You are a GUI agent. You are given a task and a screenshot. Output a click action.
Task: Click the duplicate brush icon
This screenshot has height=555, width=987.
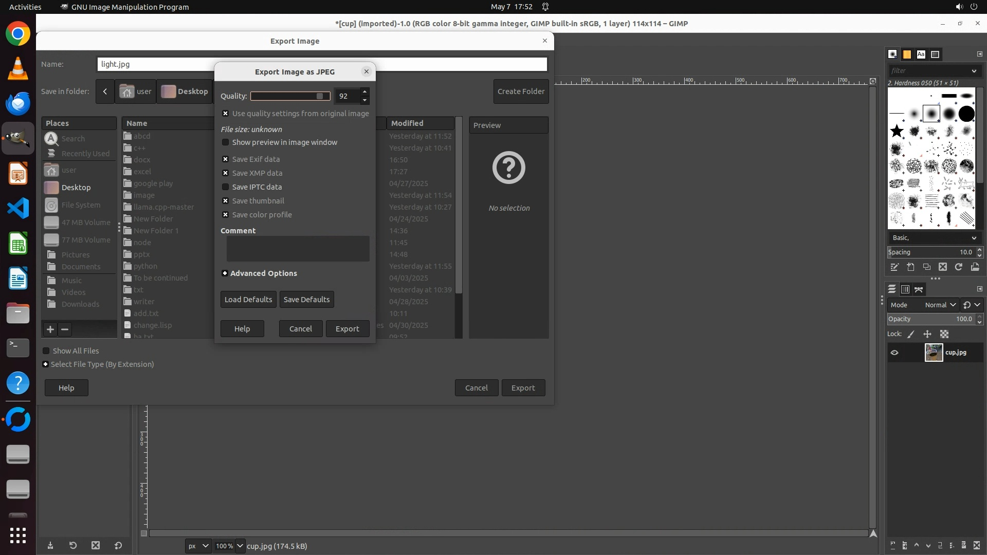(x=926, y=267)
